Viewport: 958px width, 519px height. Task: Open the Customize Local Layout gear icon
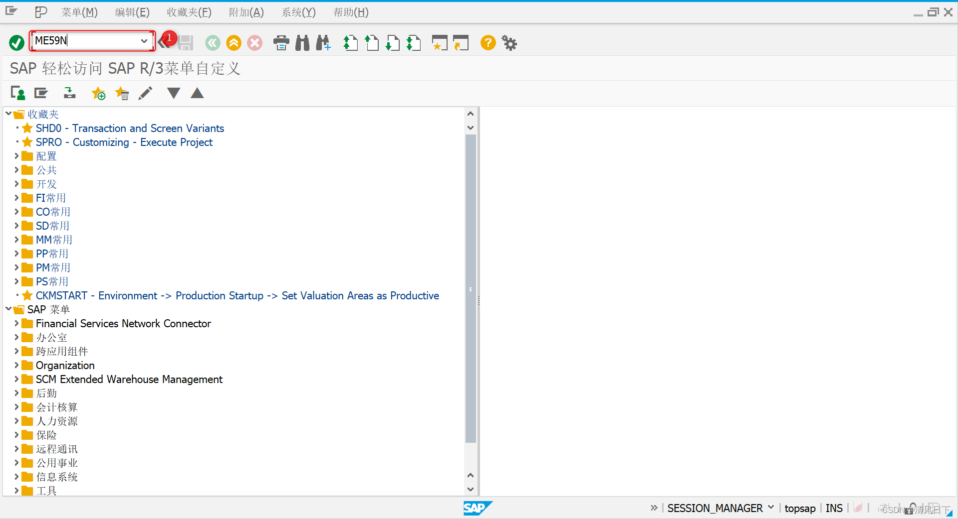pyautogui.click(x=509, y=43)
